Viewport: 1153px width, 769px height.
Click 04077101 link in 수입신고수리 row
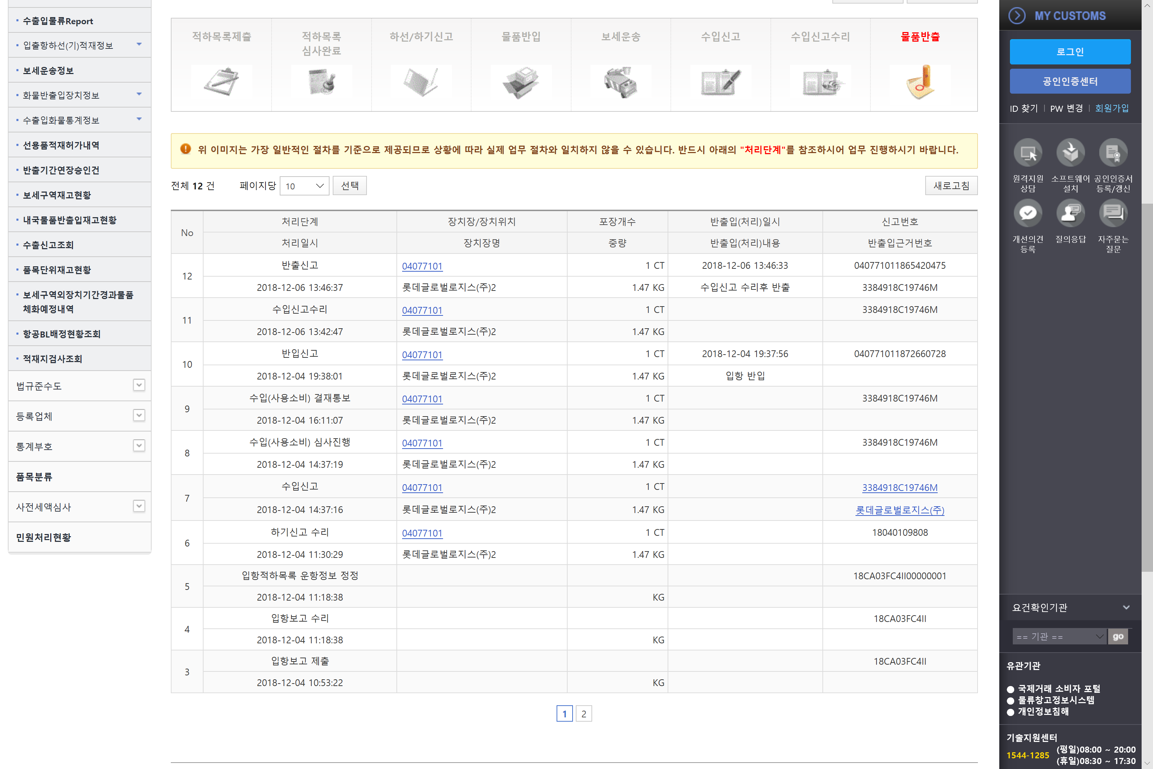coord(422,310)
